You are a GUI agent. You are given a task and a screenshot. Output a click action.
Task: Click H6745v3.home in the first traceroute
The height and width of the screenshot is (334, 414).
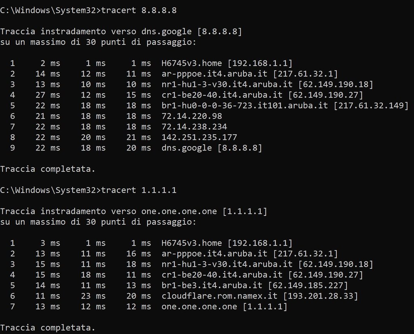191,63
